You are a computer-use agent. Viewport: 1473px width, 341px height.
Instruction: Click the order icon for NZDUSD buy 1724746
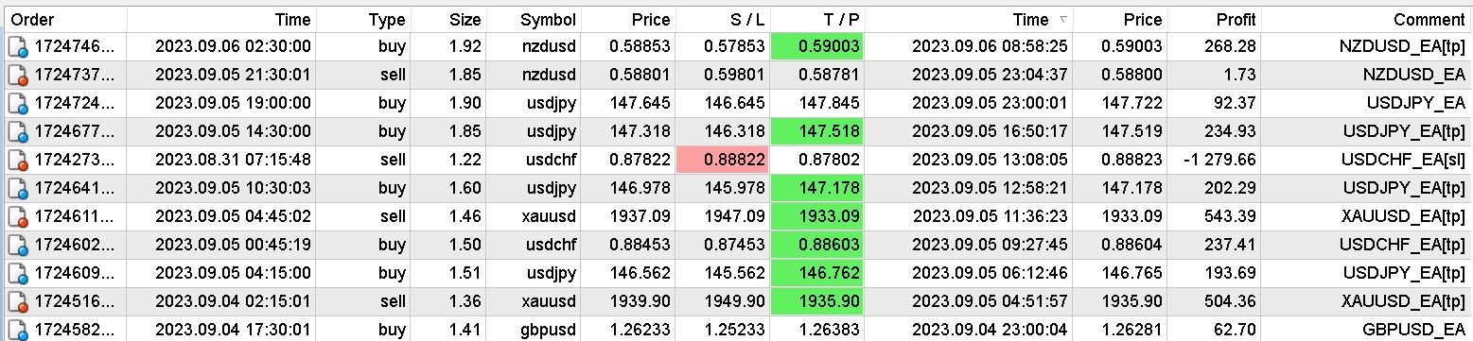pos(19,46)
